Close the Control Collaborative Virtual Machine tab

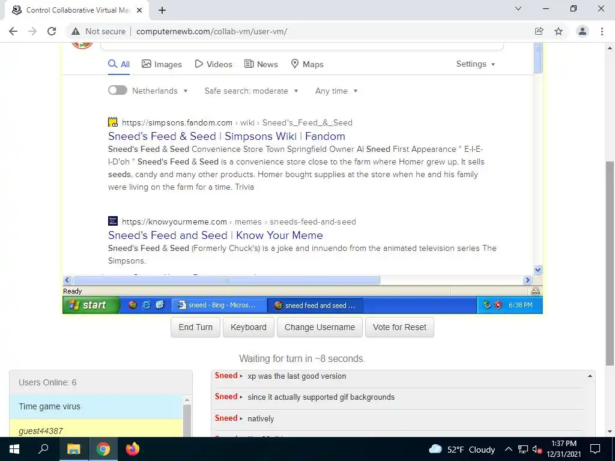pyautogui.click(x=139, y=10)
